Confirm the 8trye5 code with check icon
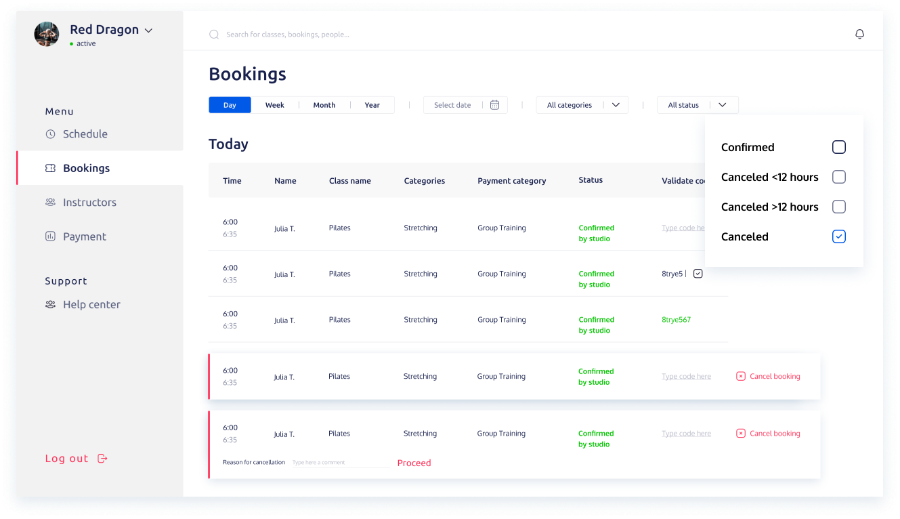 [x=698, y=274]
